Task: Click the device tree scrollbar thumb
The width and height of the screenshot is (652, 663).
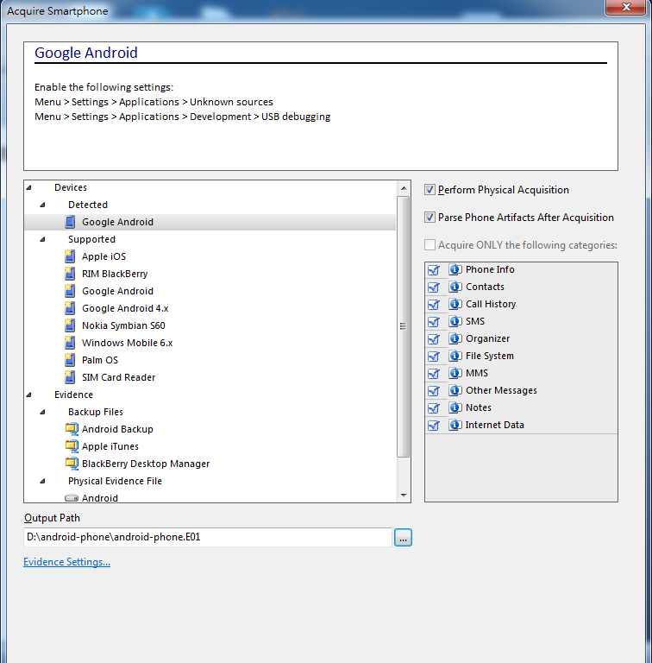Action: point(404,326)
